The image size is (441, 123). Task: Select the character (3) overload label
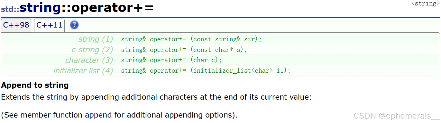pos(89,60)
